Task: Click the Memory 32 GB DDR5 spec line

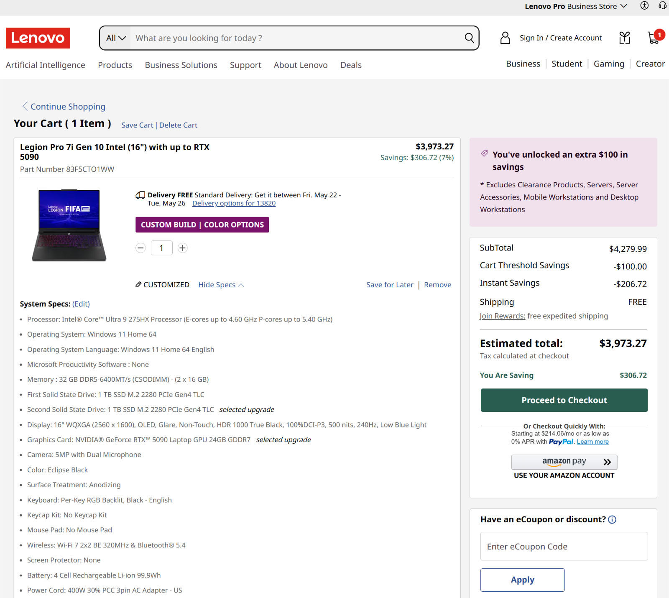Action: 118,380
